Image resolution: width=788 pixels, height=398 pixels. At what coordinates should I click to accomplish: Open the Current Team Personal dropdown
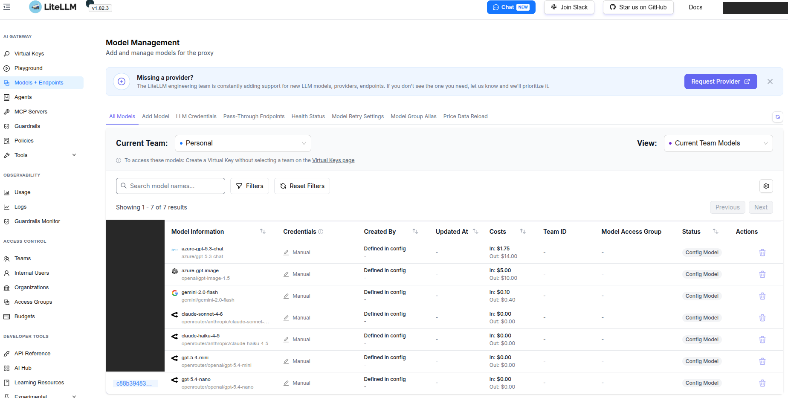(243, 143)
